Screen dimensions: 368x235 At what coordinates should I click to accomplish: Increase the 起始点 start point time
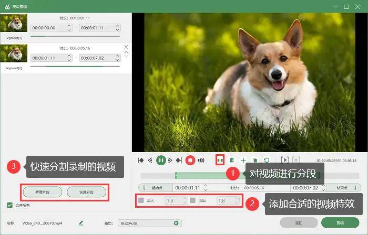206,186
